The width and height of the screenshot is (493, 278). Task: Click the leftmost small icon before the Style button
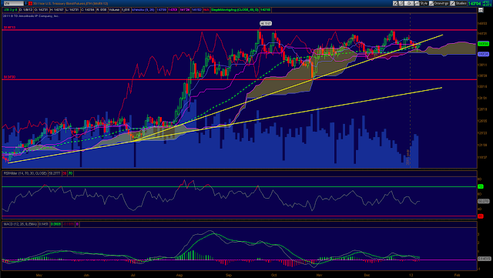point(395,3)
